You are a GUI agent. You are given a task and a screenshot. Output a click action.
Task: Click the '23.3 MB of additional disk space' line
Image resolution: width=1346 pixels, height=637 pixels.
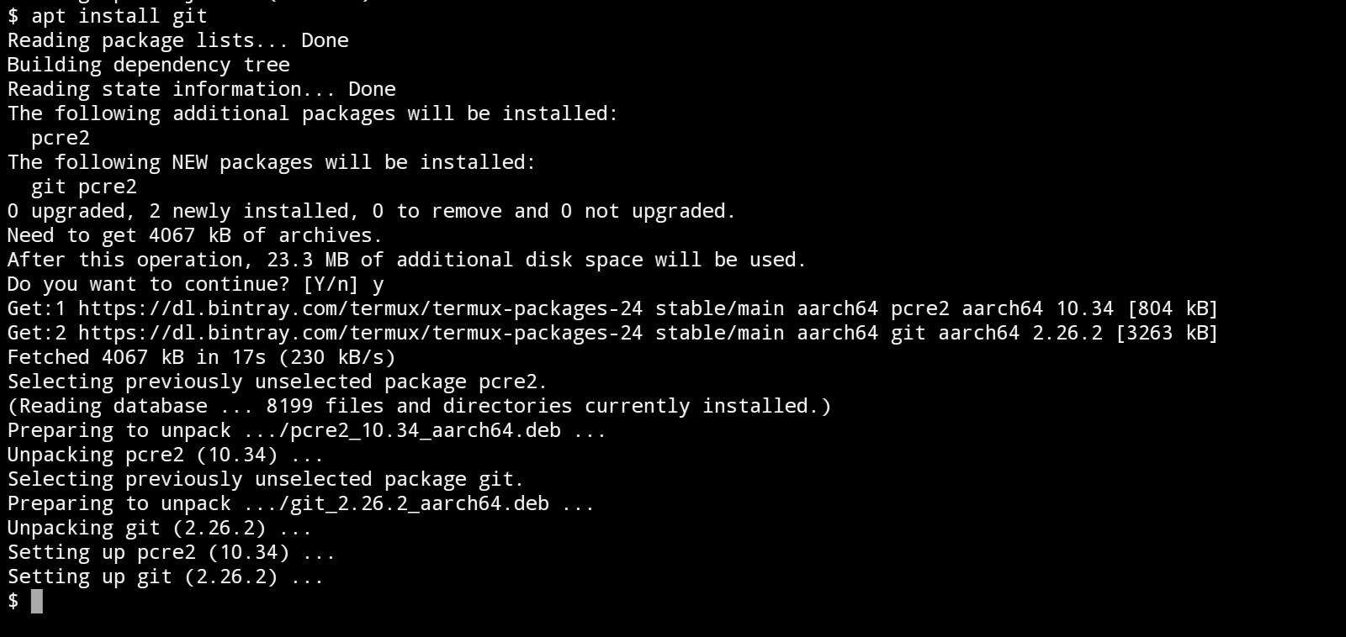(406, 260)
